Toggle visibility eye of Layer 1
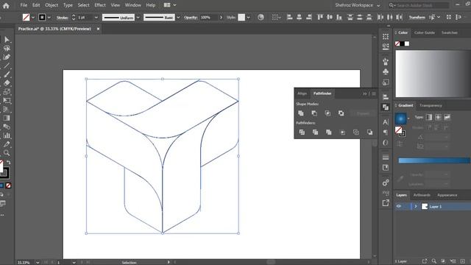Screen dimensions: 471x265 399,206
